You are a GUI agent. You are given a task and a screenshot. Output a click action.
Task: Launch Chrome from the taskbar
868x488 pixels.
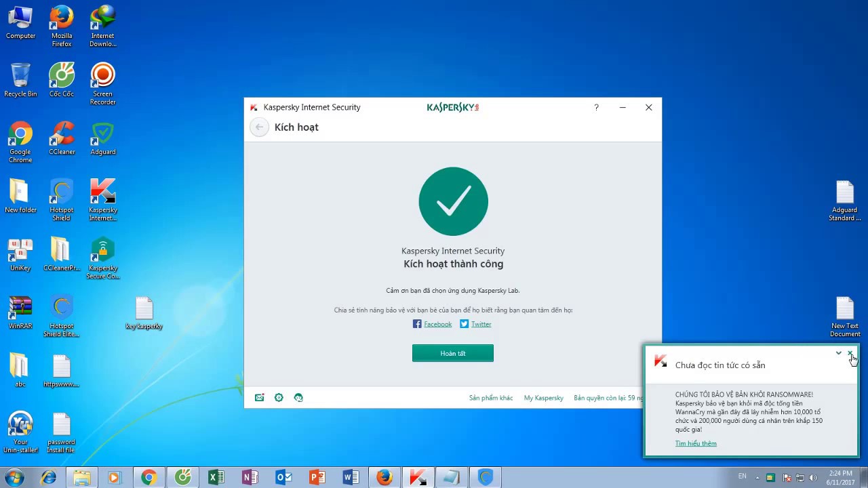click(x=149, y=478)
